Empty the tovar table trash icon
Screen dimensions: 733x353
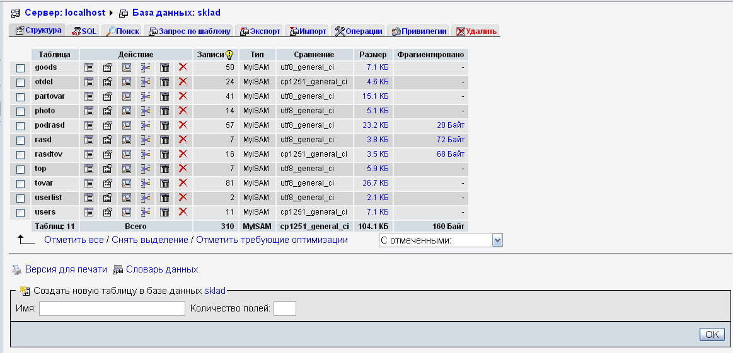coord(164,183)
